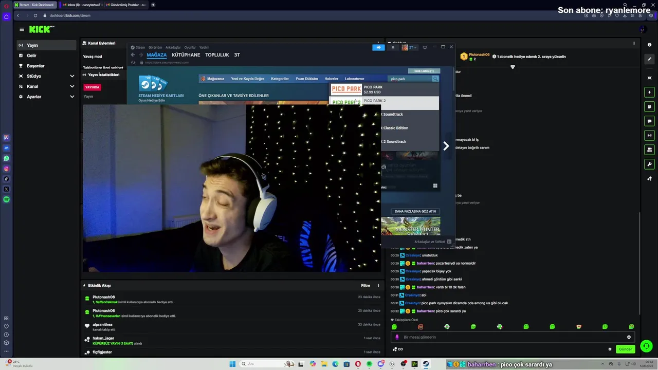This screenshot has height=370, width=658.
Task: Collapse the leaderboard bar in chat
Action: coord(513,67)
